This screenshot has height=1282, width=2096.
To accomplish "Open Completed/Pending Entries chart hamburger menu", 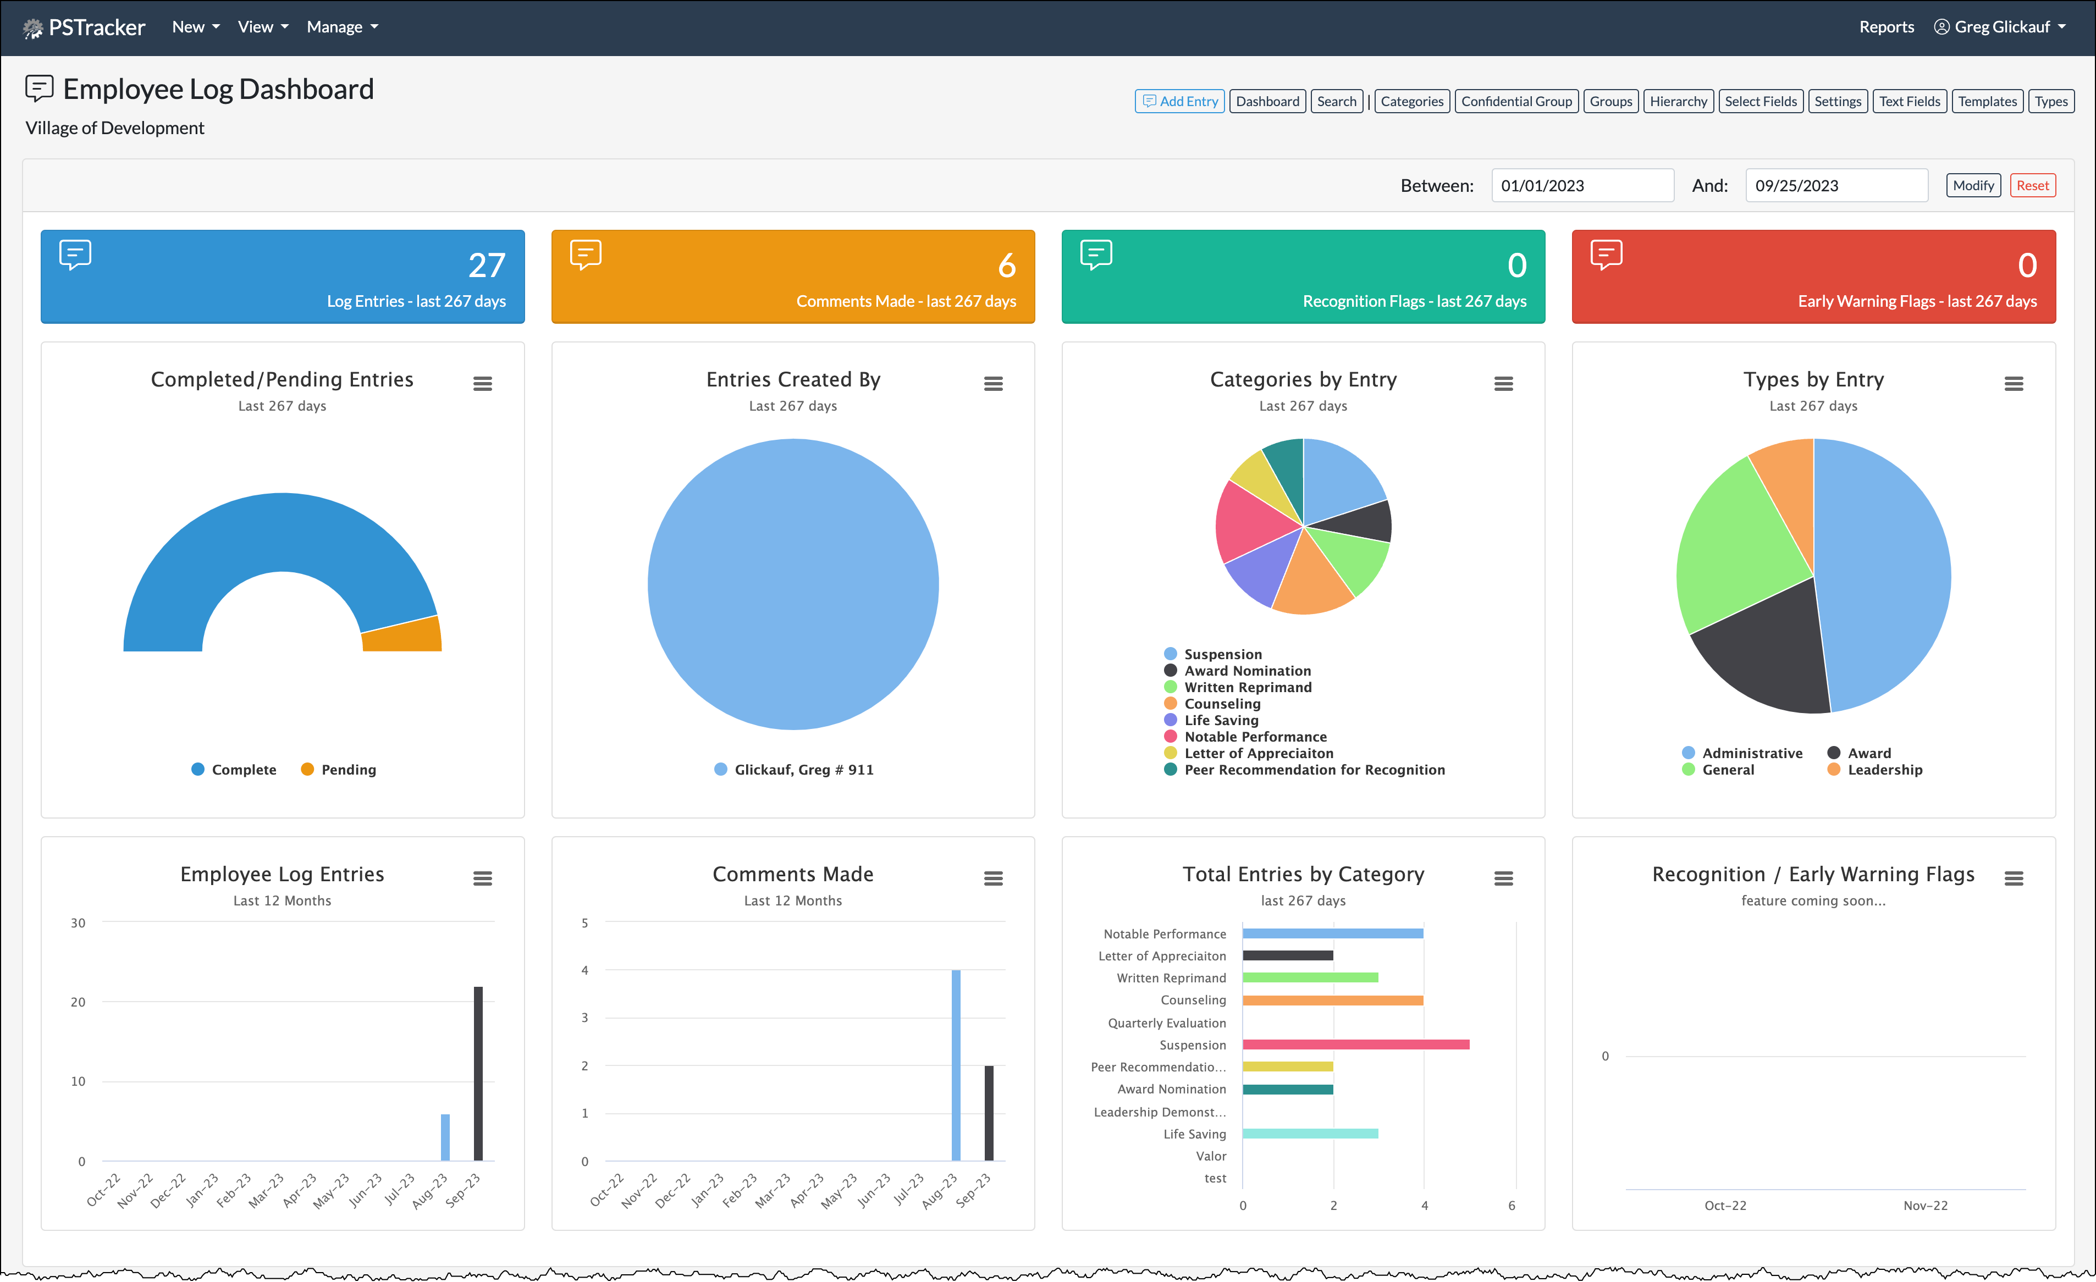I will [482, 384].
